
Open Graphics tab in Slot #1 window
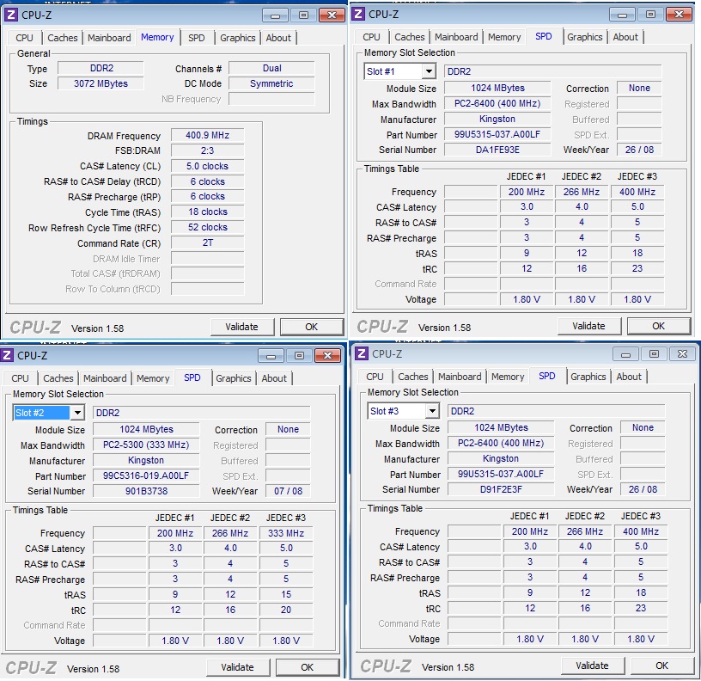(585, 37)
